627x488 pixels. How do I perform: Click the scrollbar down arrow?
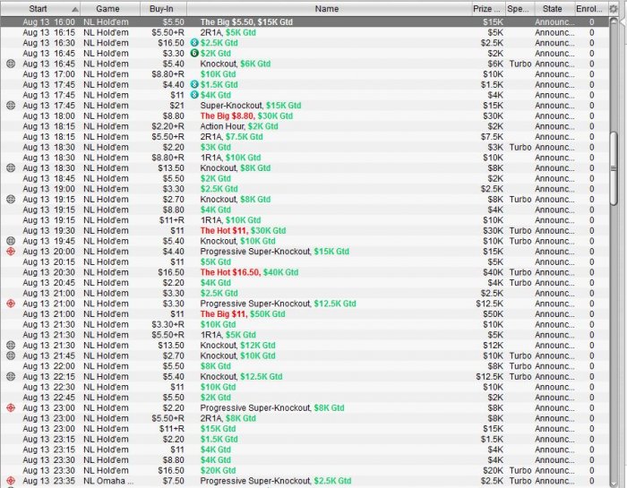pyautogui.click(x=614, y=483)
